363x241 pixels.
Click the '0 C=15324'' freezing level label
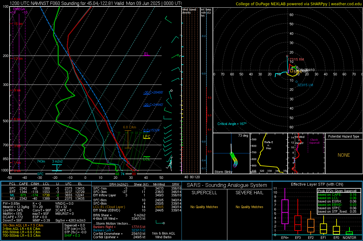(x=152, y=130)
